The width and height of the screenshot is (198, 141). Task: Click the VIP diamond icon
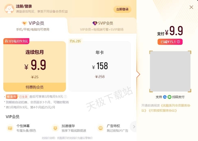[x=24, y=23]
